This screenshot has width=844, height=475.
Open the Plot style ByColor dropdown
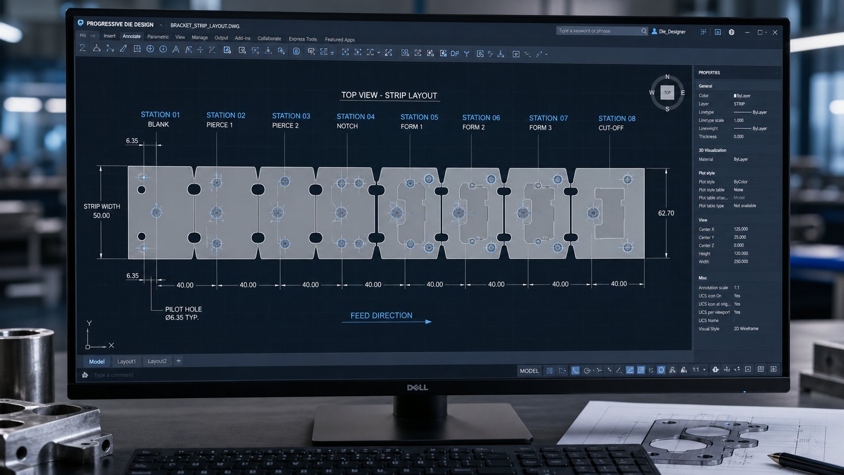[741, 182]
